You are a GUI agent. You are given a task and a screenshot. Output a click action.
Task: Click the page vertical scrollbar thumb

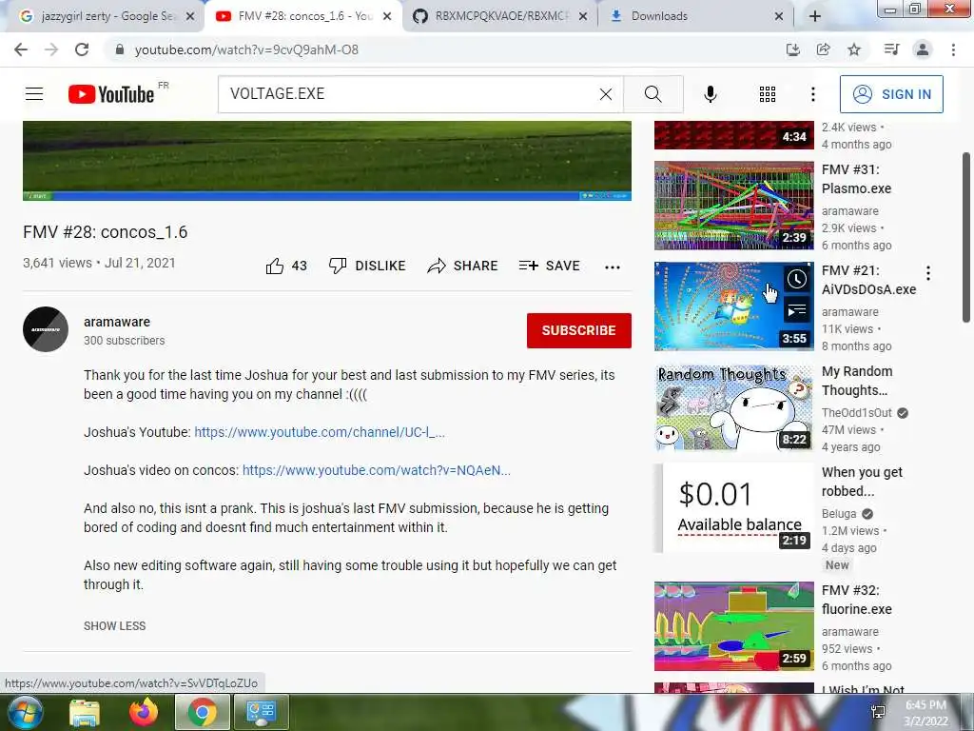pos(966,237)
